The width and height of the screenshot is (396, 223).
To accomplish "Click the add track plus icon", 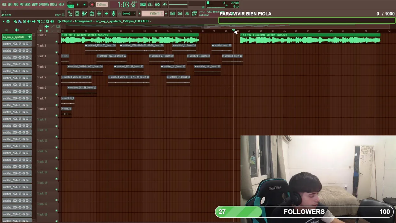I will tap(40, 31).
